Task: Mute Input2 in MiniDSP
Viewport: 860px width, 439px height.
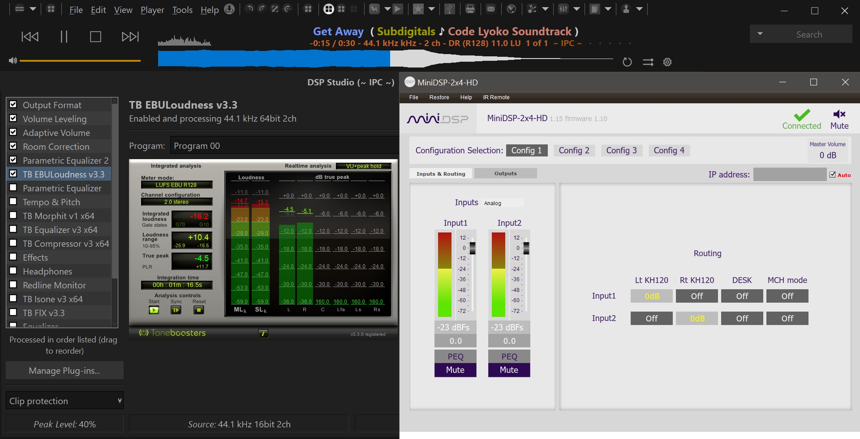Action: click(509, 370)
